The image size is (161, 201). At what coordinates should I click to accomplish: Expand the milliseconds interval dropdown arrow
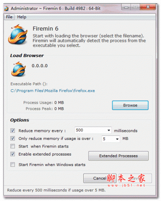109,130
